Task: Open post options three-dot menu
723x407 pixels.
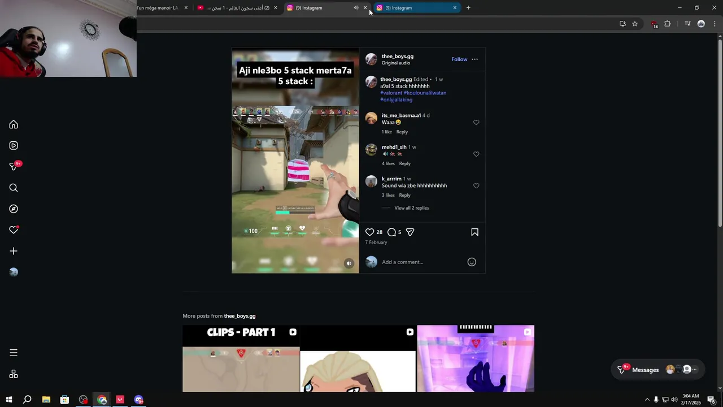Action: coord(474,59)
